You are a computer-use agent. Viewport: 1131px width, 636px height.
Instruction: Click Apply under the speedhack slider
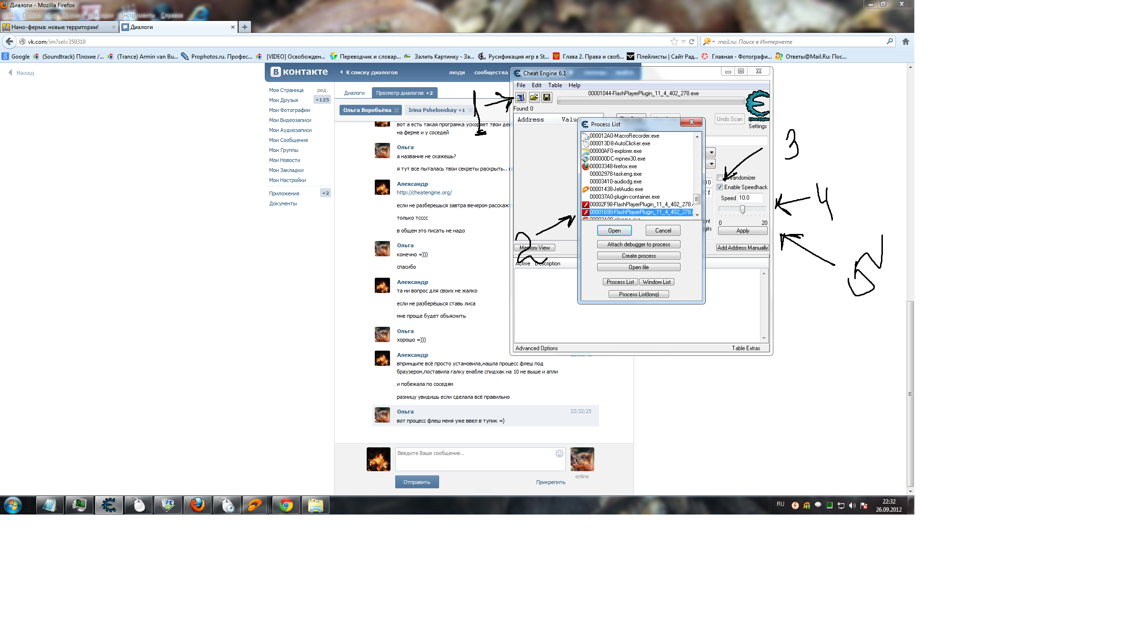[x=742, y=231]
